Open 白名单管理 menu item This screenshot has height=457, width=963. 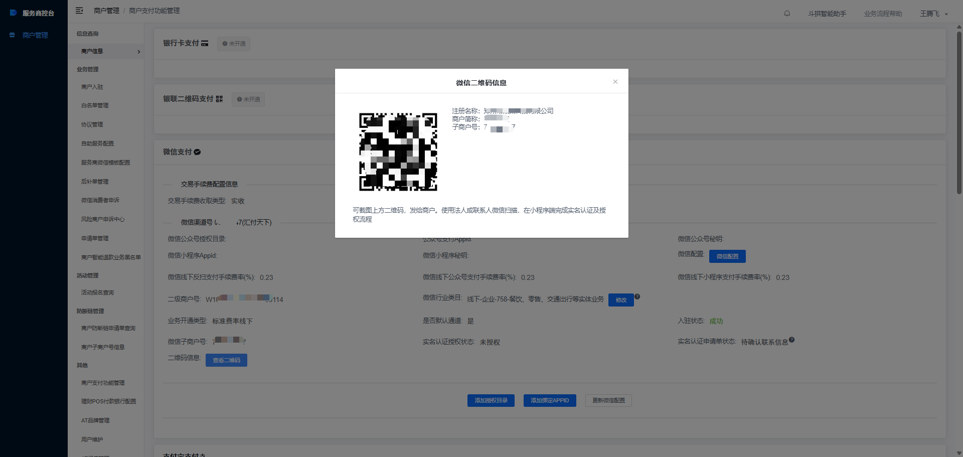95,105
